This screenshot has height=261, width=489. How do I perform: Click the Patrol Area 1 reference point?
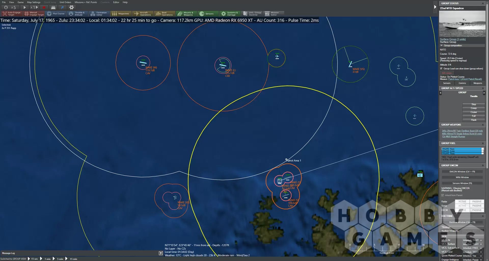[286, 160]
